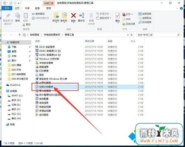185x147 pixels.
Task: Click 全部取消 in the ribbon
Action: click(145, 18)
